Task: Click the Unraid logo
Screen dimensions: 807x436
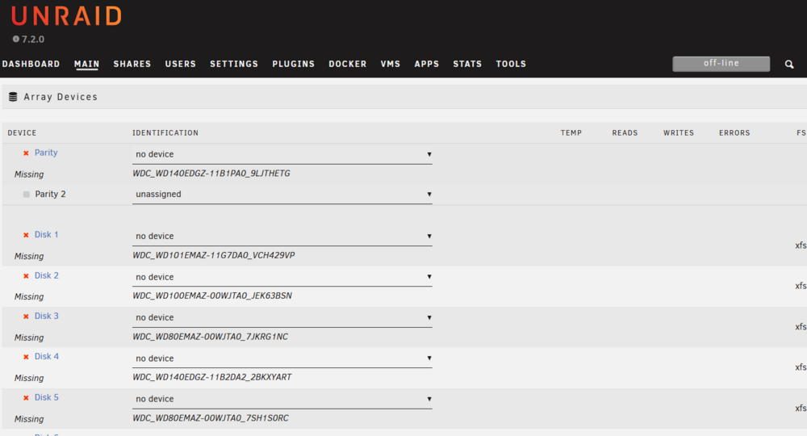Action: click(x=66, y=16)
